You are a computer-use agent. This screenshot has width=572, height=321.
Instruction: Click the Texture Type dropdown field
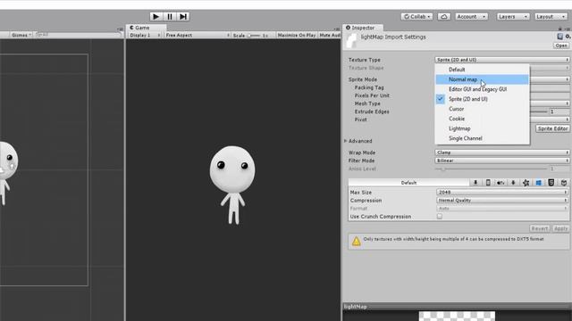502,60
